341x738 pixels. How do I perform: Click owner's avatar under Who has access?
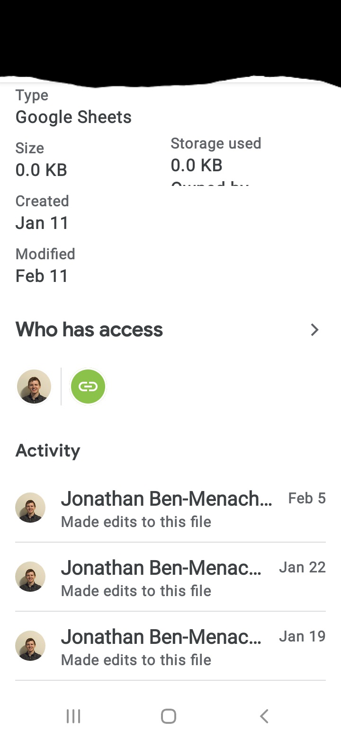(x=34, y=387)
